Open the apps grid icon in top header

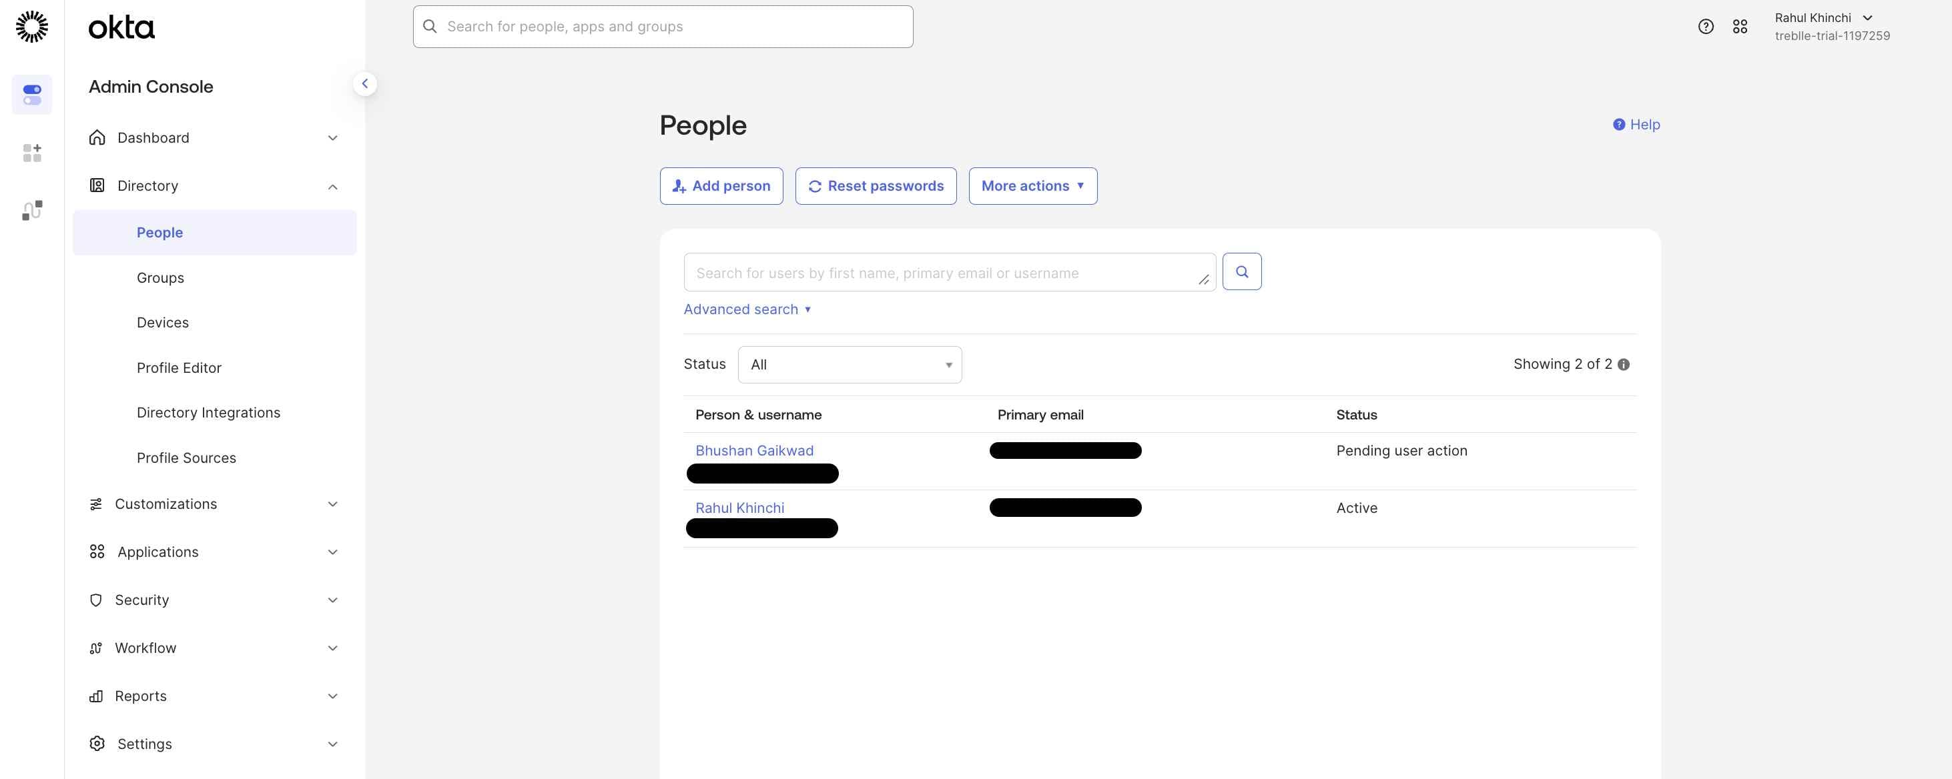pyautogui.click(x=1740, y=27)
